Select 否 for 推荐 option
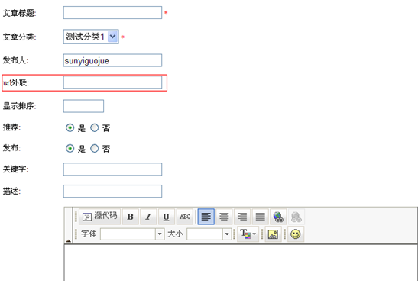This screenshot has width=418, height=290. pos(94,127)
